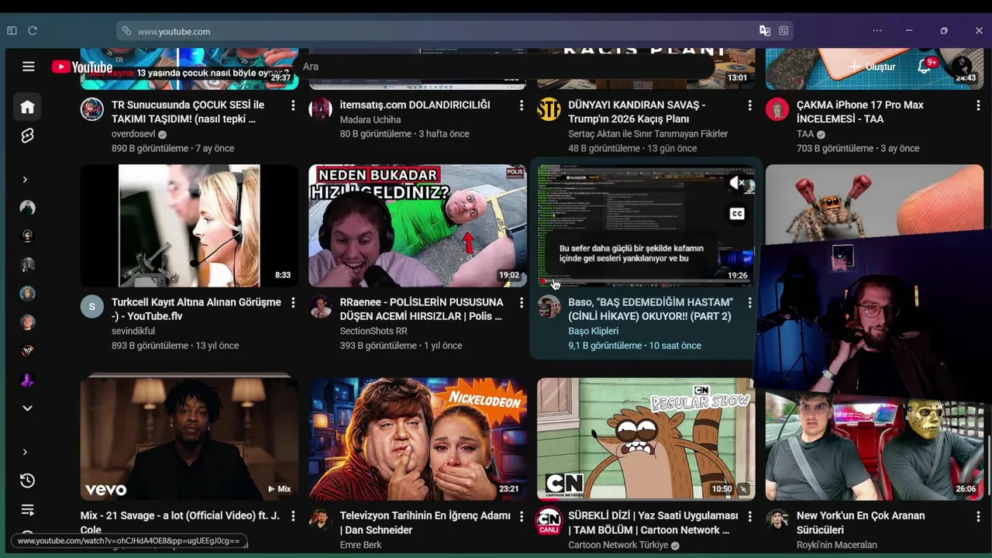Viewport: 992px width, 558px height.
Task: Open title "SÜREKLİ DİZİ | Yaz Saati Uygulaması"
Action: tap(653, 523)
